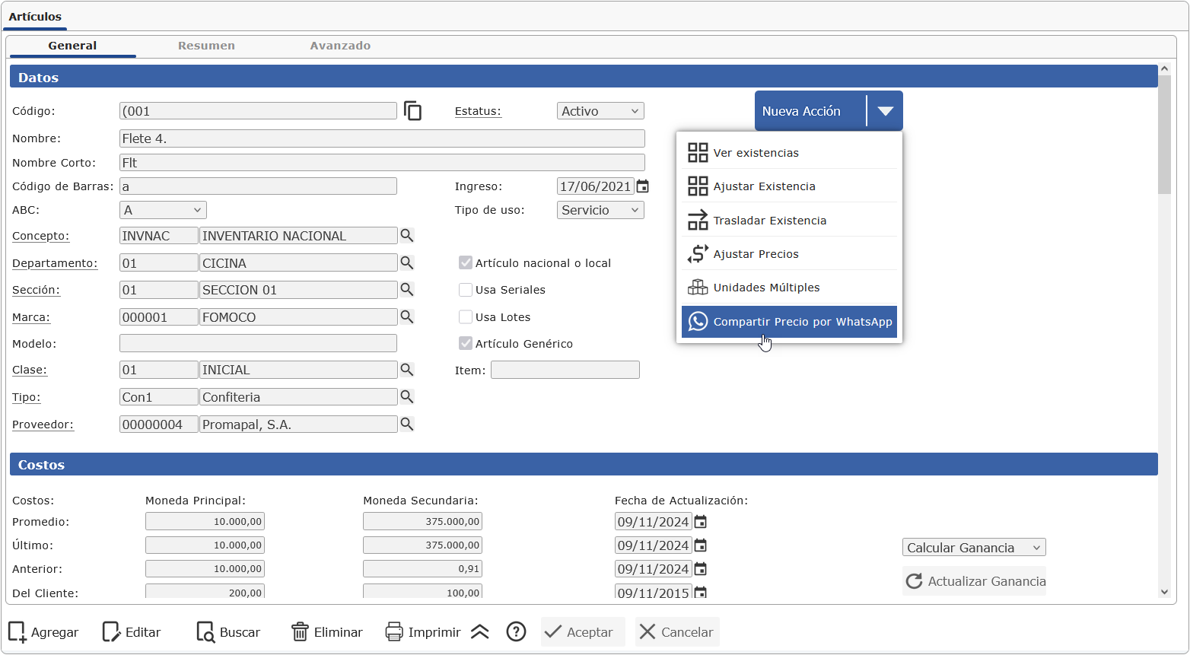Enable the Usa Lotes checkbox
Image resolution: width=1190 pixels, height=655 pixels.
[466, 317]
